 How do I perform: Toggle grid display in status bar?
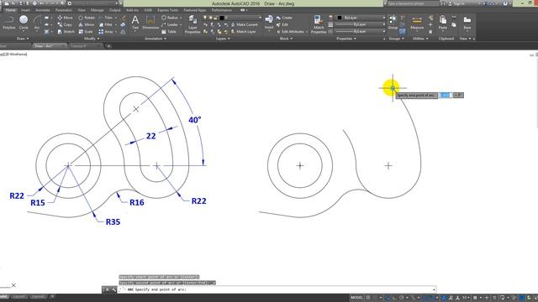pos(368,298)
